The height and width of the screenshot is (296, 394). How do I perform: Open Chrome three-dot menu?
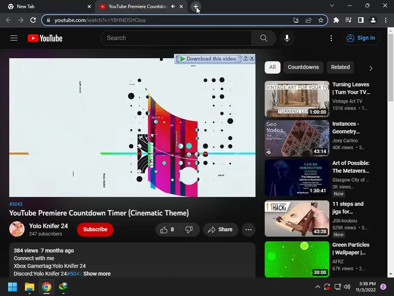[386, 20]
